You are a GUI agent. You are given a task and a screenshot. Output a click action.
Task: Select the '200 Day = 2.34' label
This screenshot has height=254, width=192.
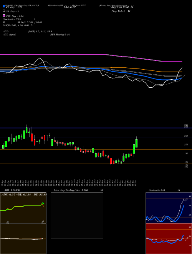pos(15,16)
